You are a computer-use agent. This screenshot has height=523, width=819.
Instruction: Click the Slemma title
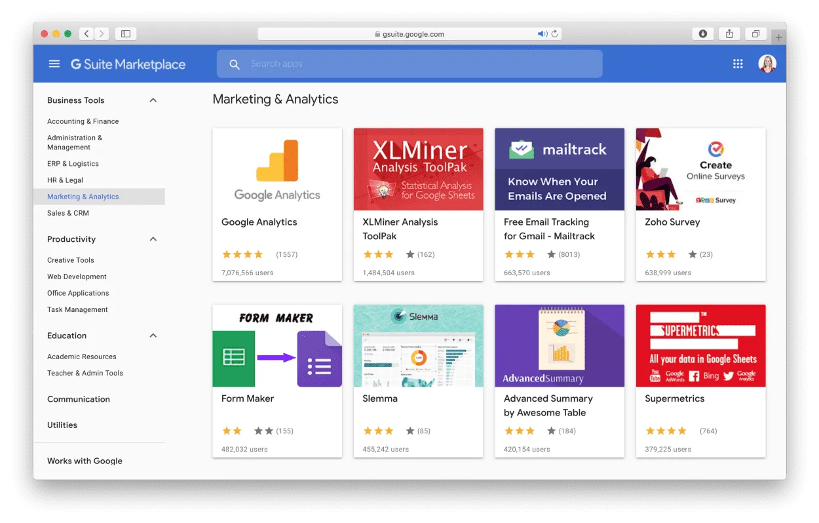click(380, 398)
